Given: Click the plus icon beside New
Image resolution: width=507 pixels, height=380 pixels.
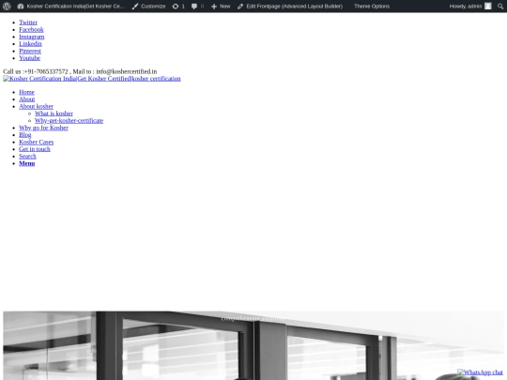Looking at the screenshot, I should pyautogui.click(x=214, y=7).
